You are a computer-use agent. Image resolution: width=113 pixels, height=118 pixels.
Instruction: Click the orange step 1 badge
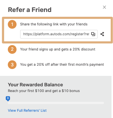point(12,24)
